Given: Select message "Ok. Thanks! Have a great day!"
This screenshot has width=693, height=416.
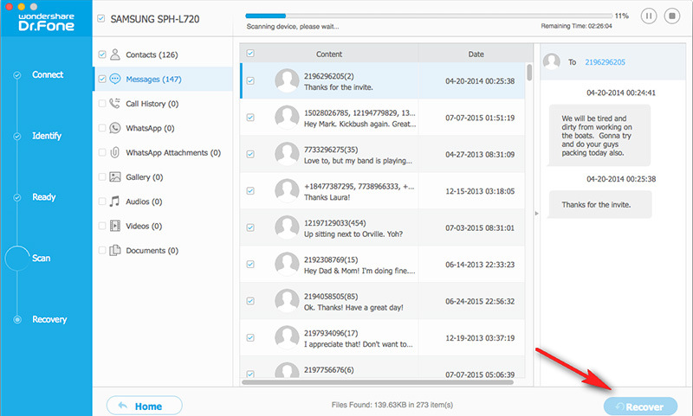Looking at the screenshot, I should (383, 301).
